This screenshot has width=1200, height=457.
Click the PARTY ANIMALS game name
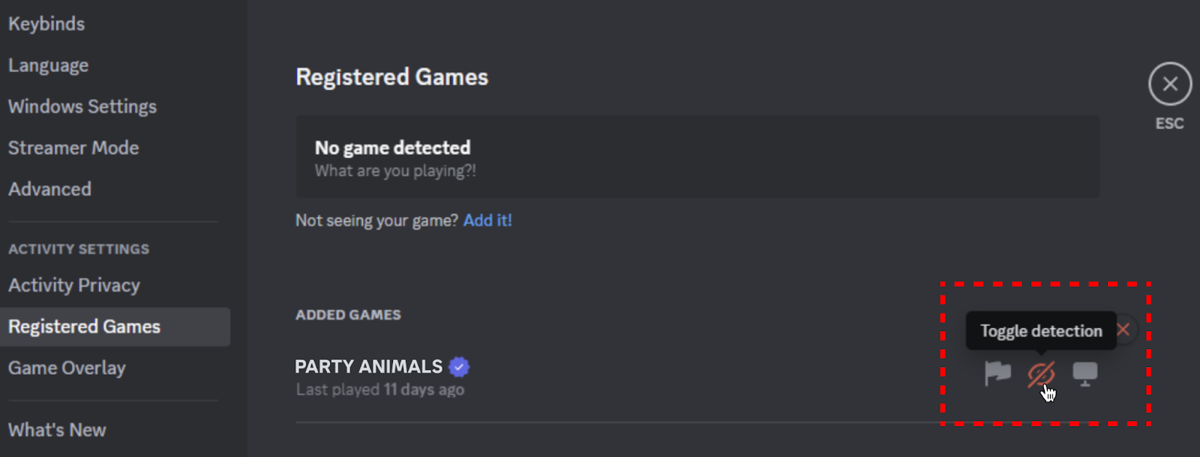point(369,366)
